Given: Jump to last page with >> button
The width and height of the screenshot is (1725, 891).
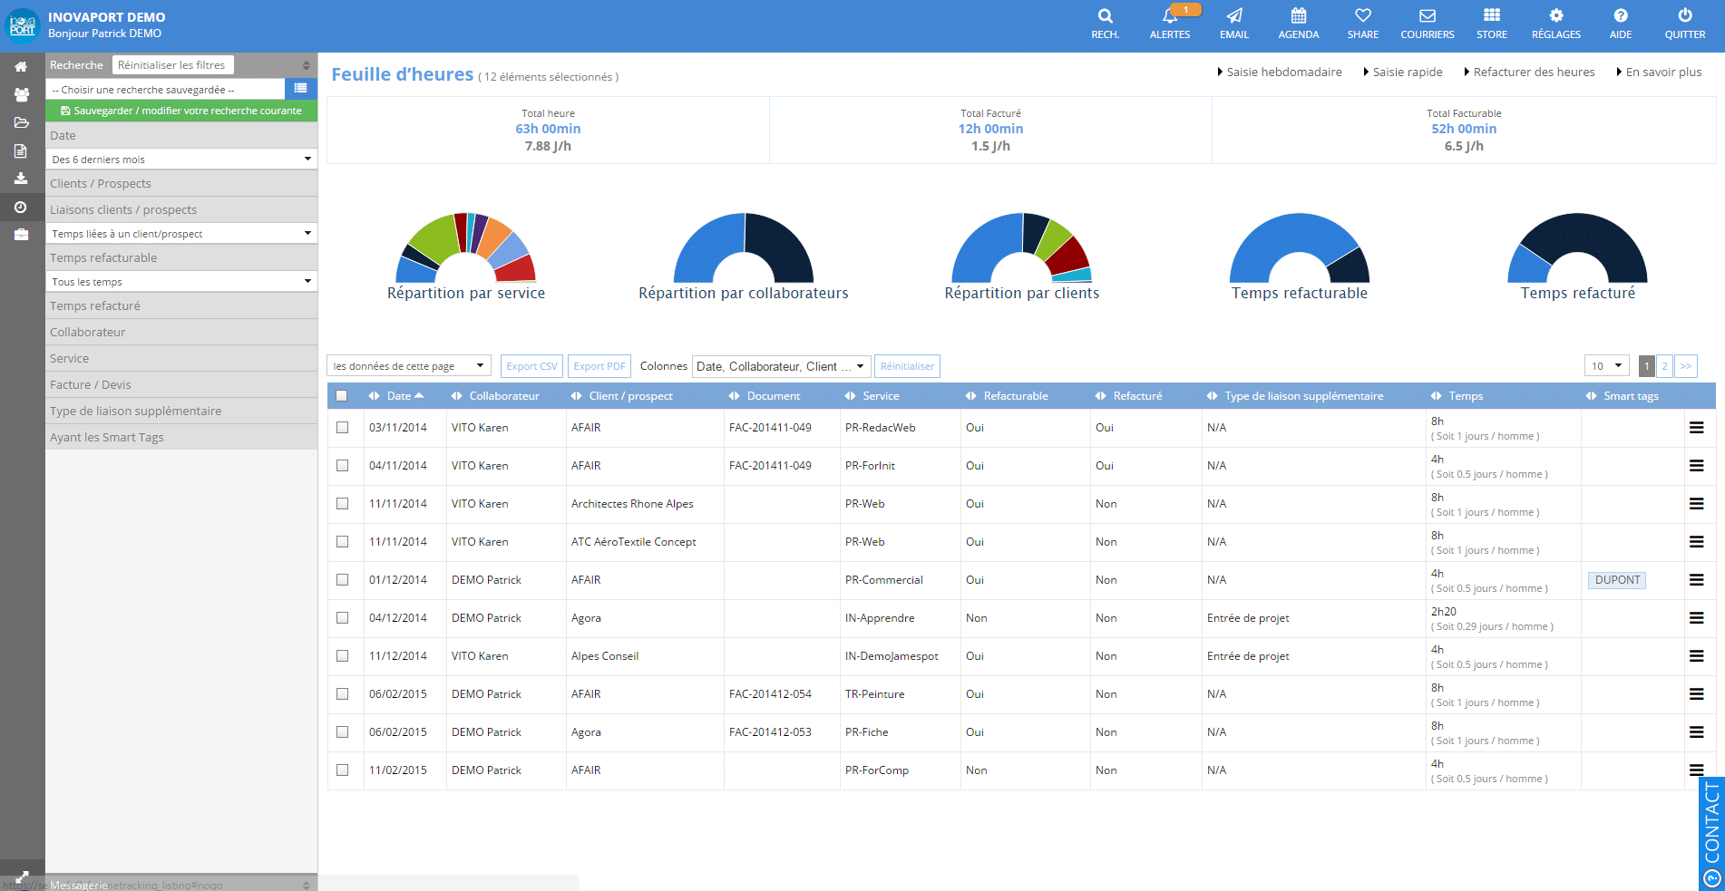Looking at the screenshot, I should (1686, 366).
